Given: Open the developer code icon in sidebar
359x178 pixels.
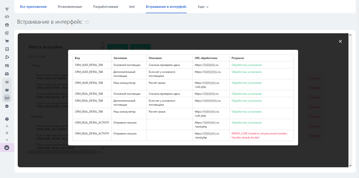Looking at the screenshot, I should pos(7,17).
